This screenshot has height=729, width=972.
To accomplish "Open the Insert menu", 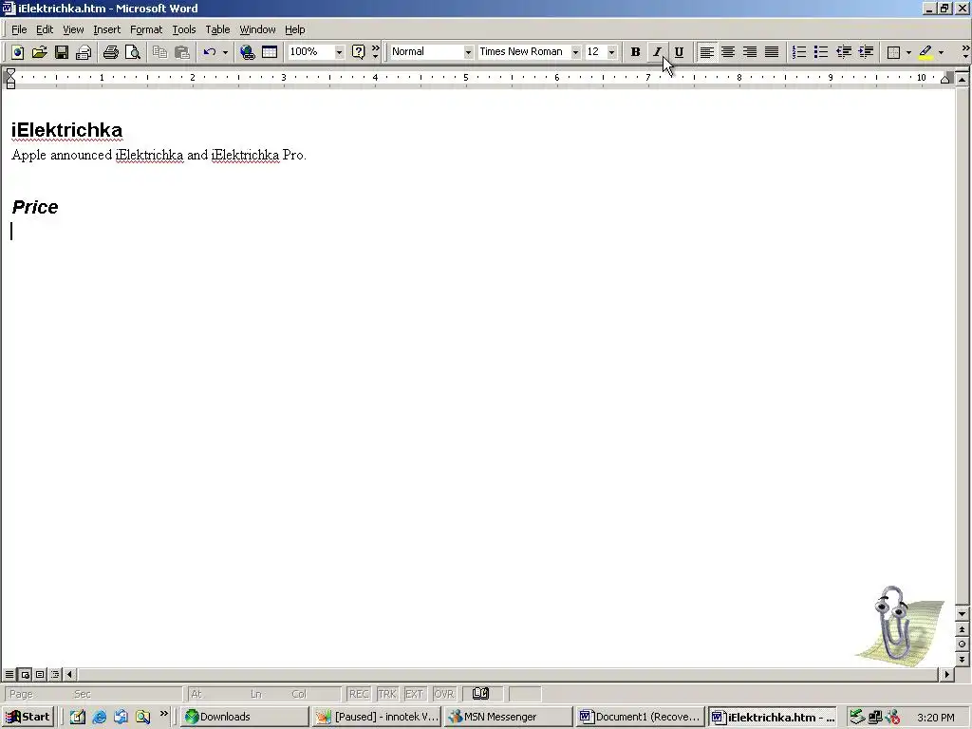I will pos(107,29).
